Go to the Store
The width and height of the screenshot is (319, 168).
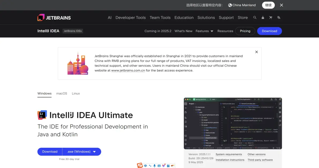(x=243, y=17)
